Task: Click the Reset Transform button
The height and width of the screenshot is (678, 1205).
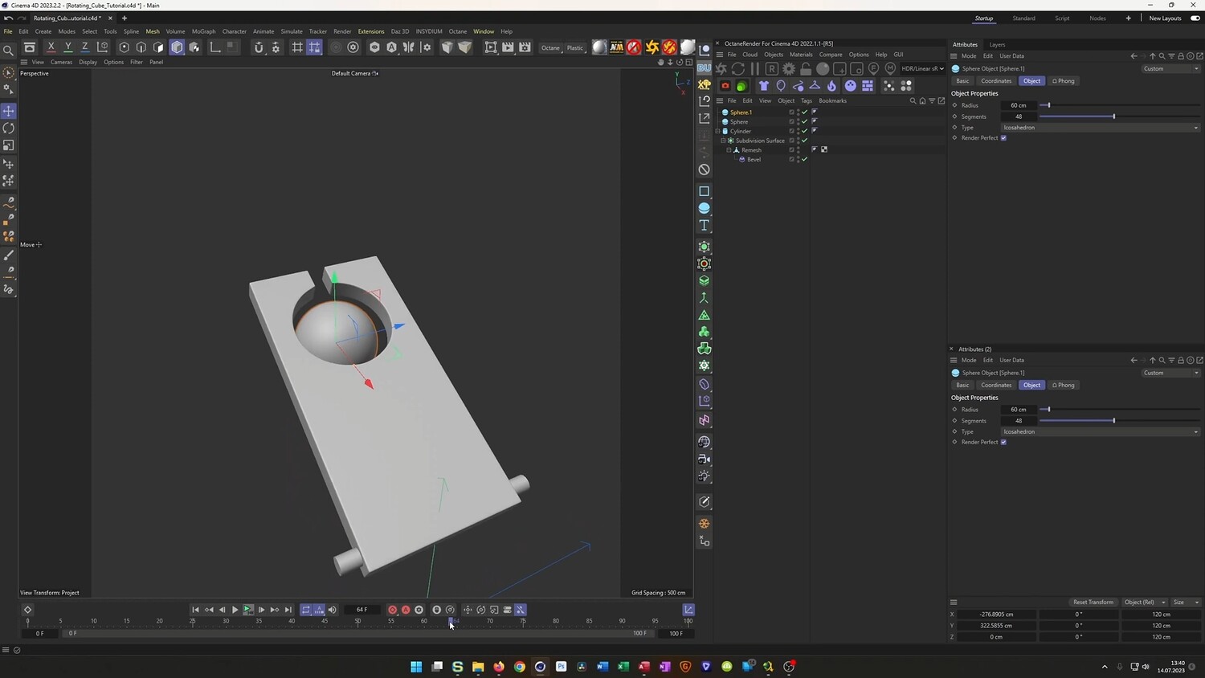Action: point(1093,602)
